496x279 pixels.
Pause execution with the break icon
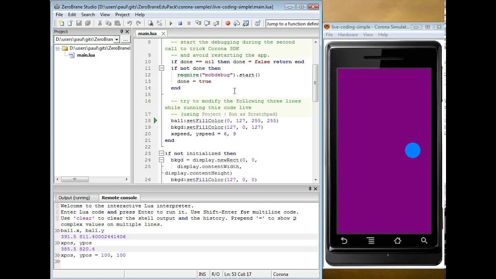click(189, 23)
